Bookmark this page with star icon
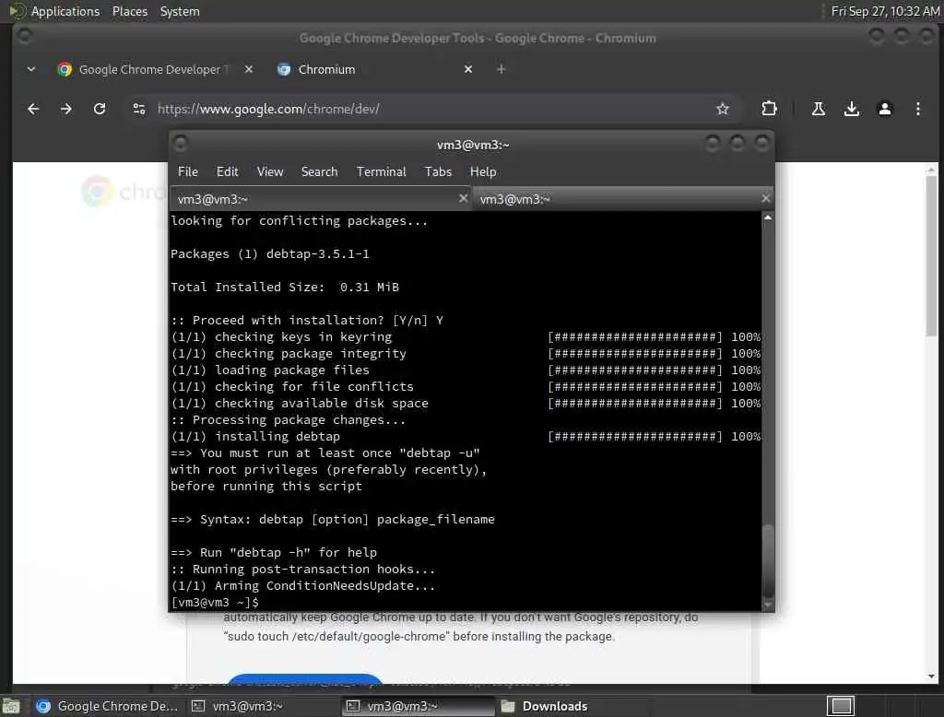The image size is (944, 717). coord(723,109)
